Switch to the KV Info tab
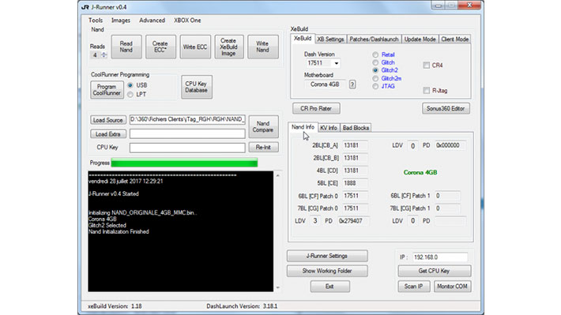Image resolution: width=561 pixels, height=315 pixels. 329,128
